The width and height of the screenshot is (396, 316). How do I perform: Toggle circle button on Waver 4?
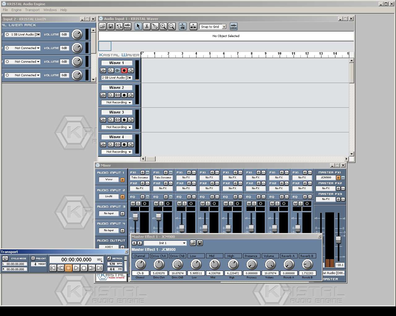point(111,144)
